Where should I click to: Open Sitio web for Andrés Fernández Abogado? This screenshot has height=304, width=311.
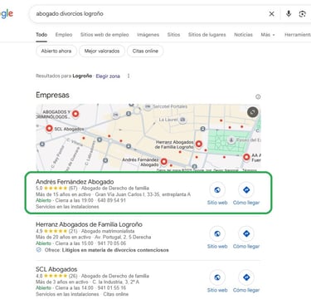click(217, 194)
